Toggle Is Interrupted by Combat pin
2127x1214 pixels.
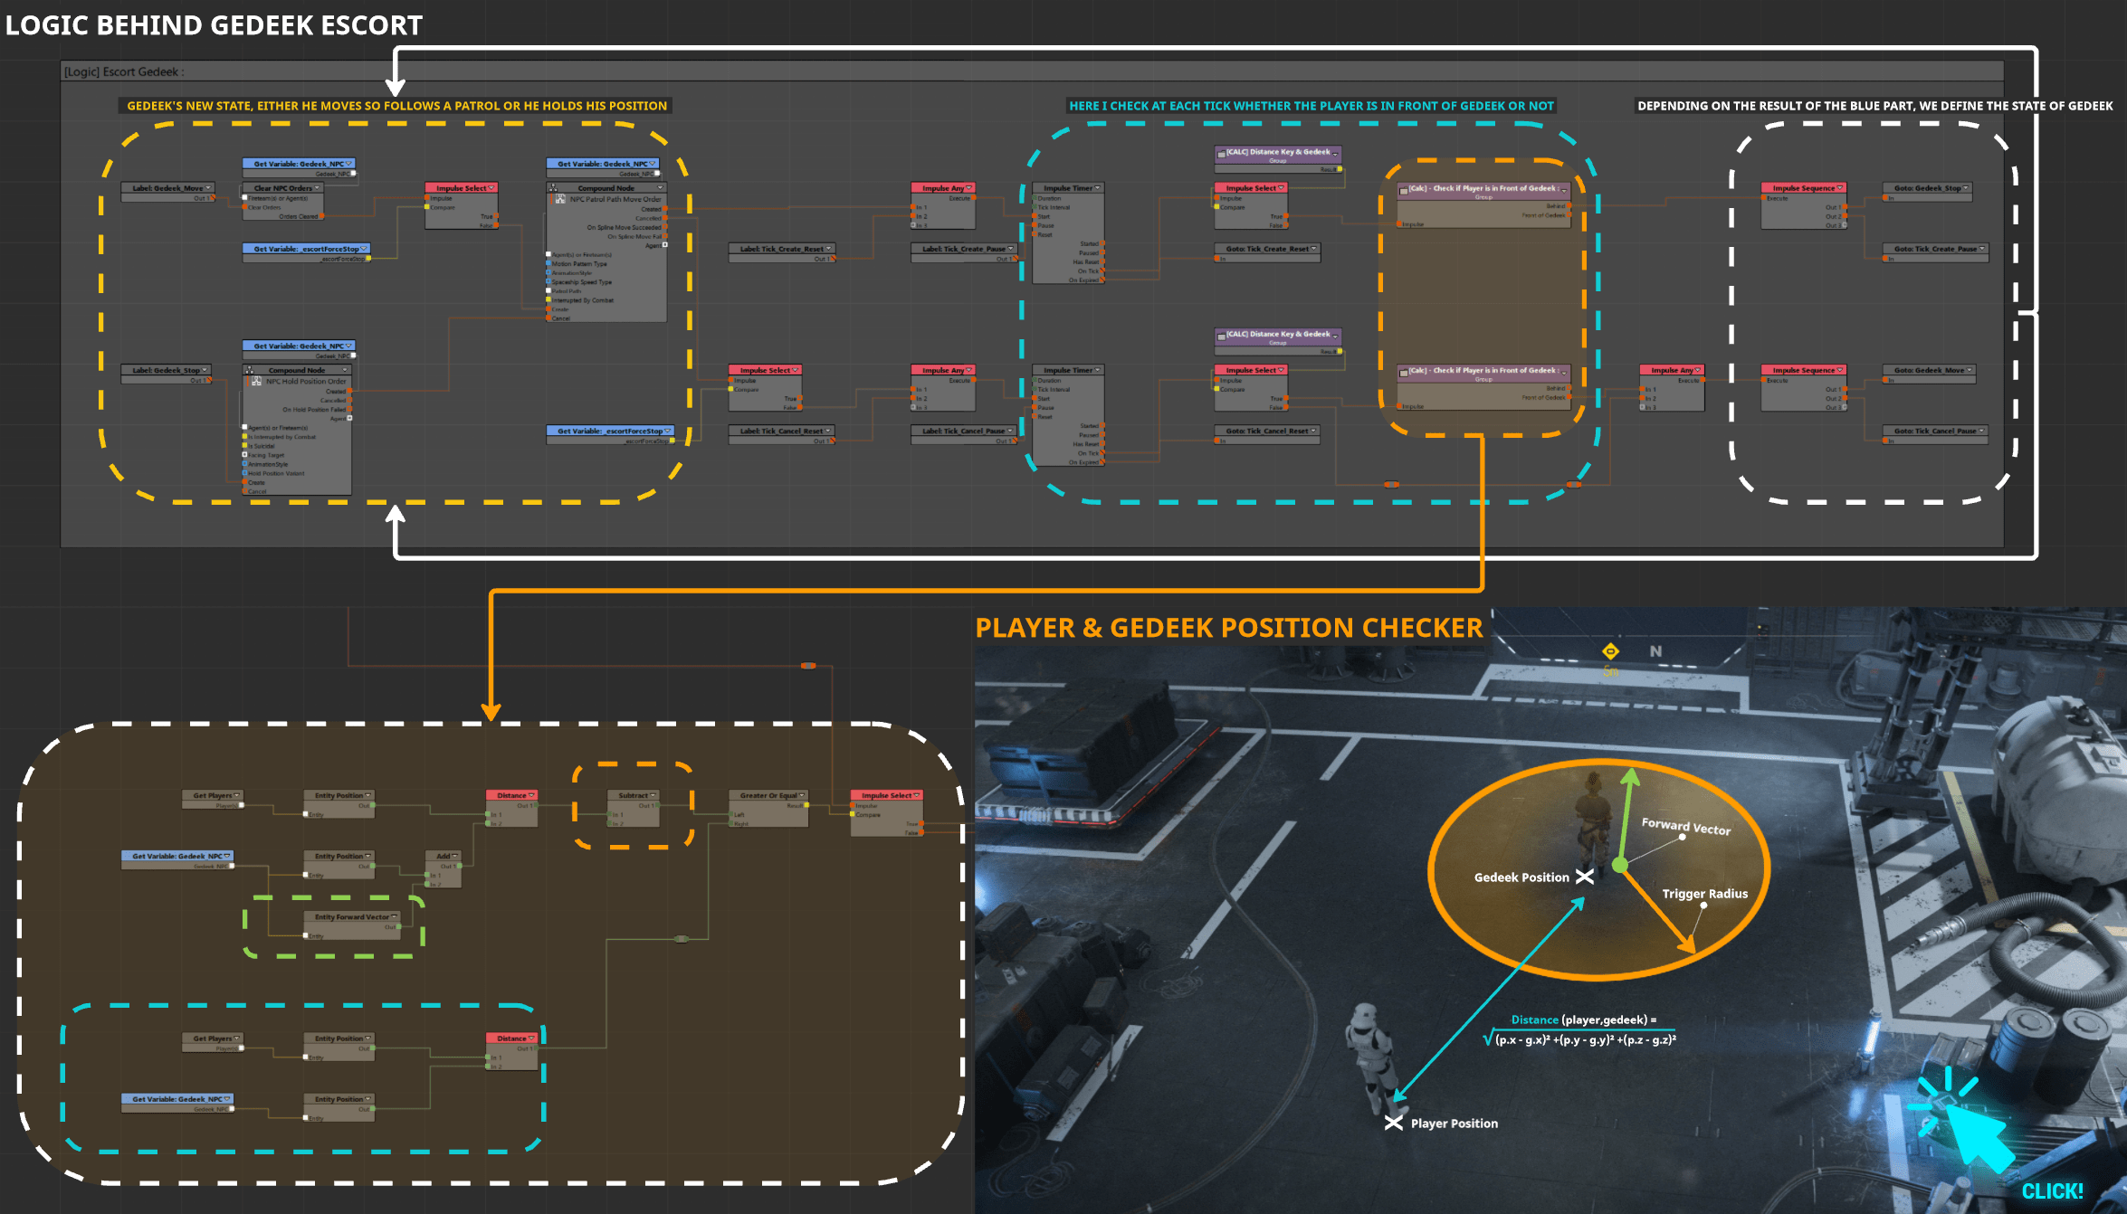(x=244, y=437)
